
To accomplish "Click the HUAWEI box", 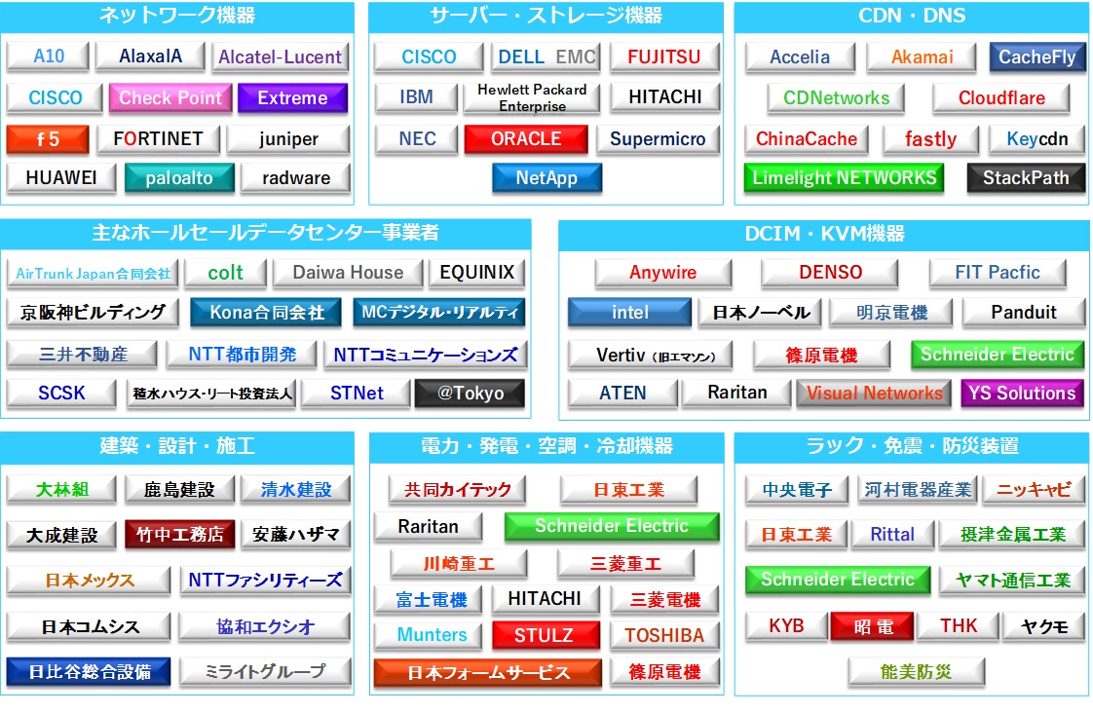I will click(61, 178).
